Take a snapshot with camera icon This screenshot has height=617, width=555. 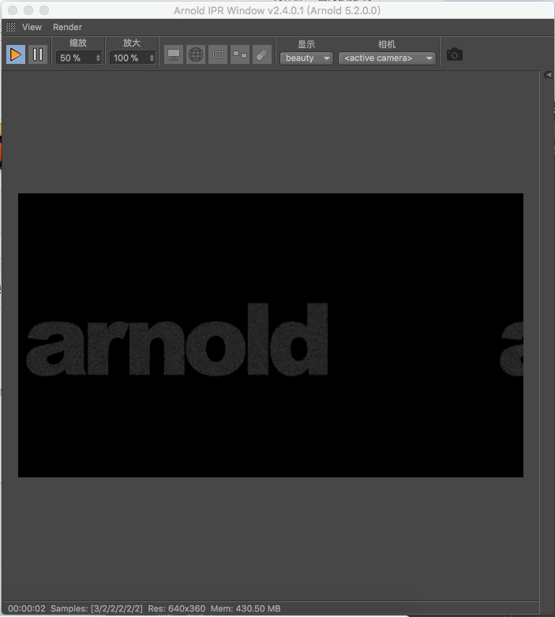[x=455, y=54]
